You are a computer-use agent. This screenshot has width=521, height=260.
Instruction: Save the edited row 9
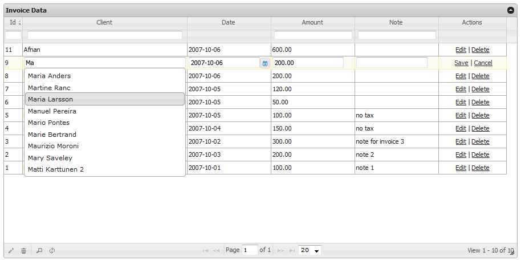(x=461, y=63)
